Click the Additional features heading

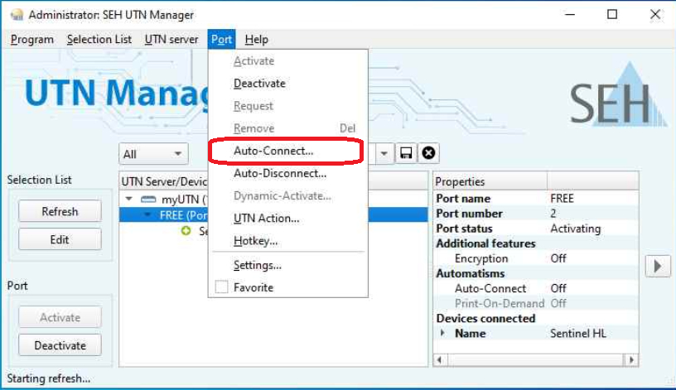tap(485, 243)
